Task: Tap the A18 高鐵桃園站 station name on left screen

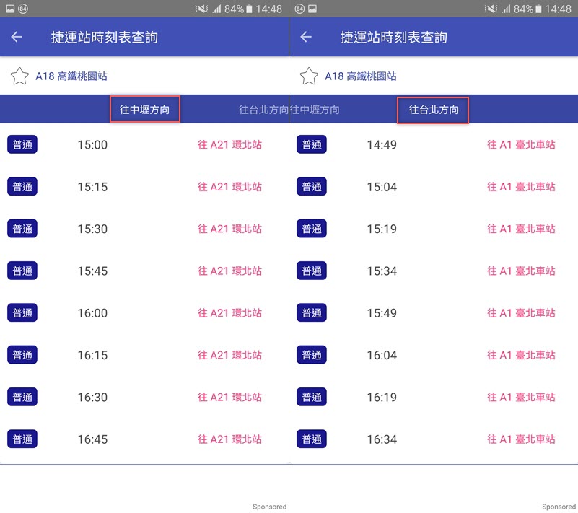Action: (71, 76)
